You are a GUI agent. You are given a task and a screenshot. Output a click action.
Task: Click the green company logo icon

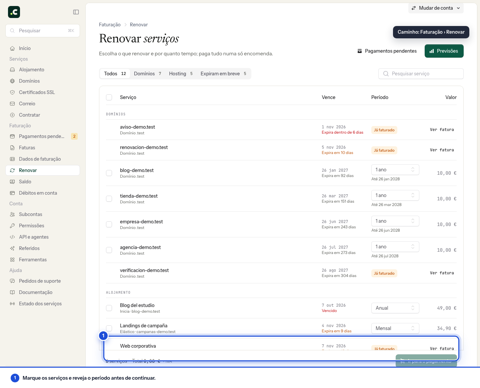click(x=14, y=12)
